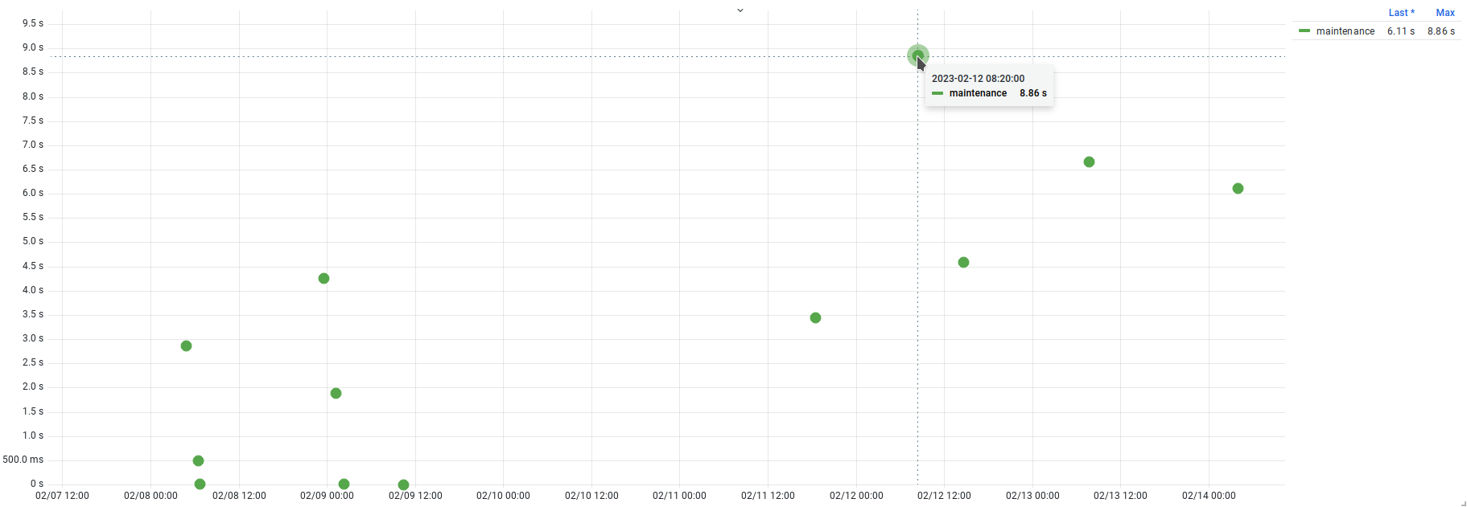Click the tooltip maintenance label
The width and height of the screenshot is (1467, 507).
pyautogui.click(x=978, y=93)
